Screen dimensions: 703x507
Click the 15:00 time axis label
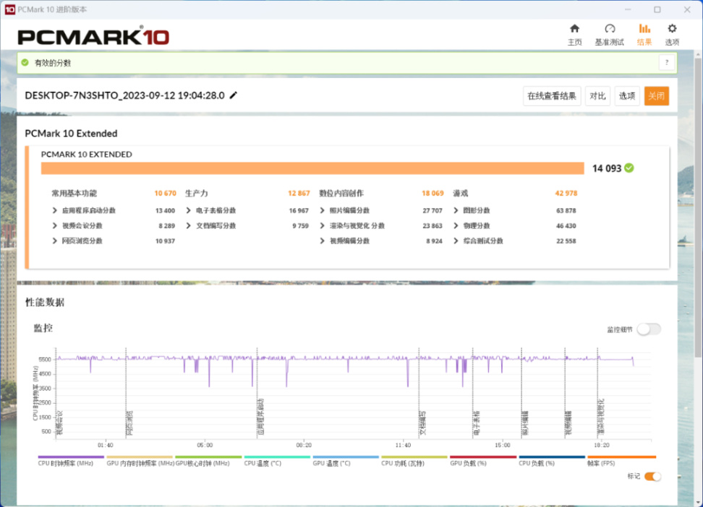[503, 445]
